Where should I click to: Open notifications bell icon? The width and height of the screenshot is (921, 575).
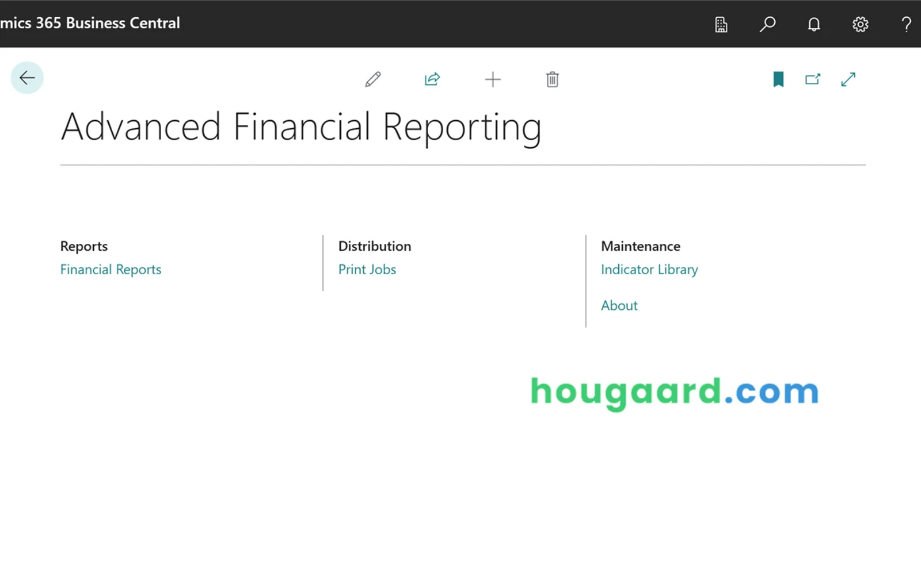click(814, 24)
